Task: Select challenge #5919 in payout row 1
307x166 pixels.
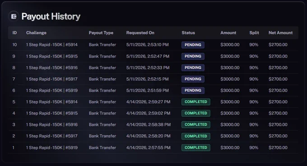Action: tap(52, 148)
